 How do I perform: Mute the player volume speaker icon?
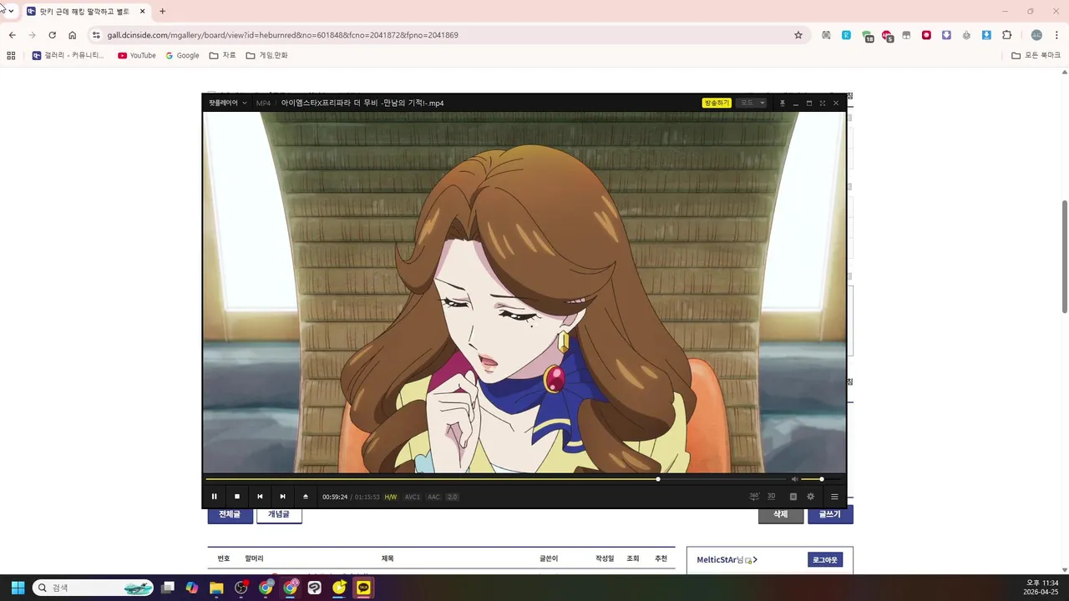[x=794, y=479]
